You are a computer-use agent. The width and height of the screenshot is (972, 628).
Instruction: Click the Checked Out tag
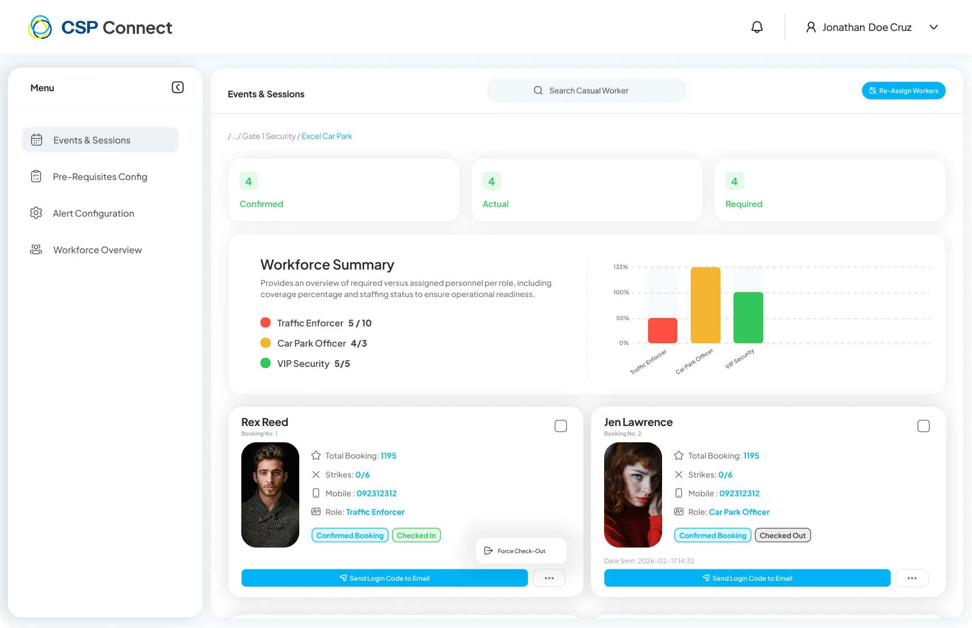click(782, 535)
